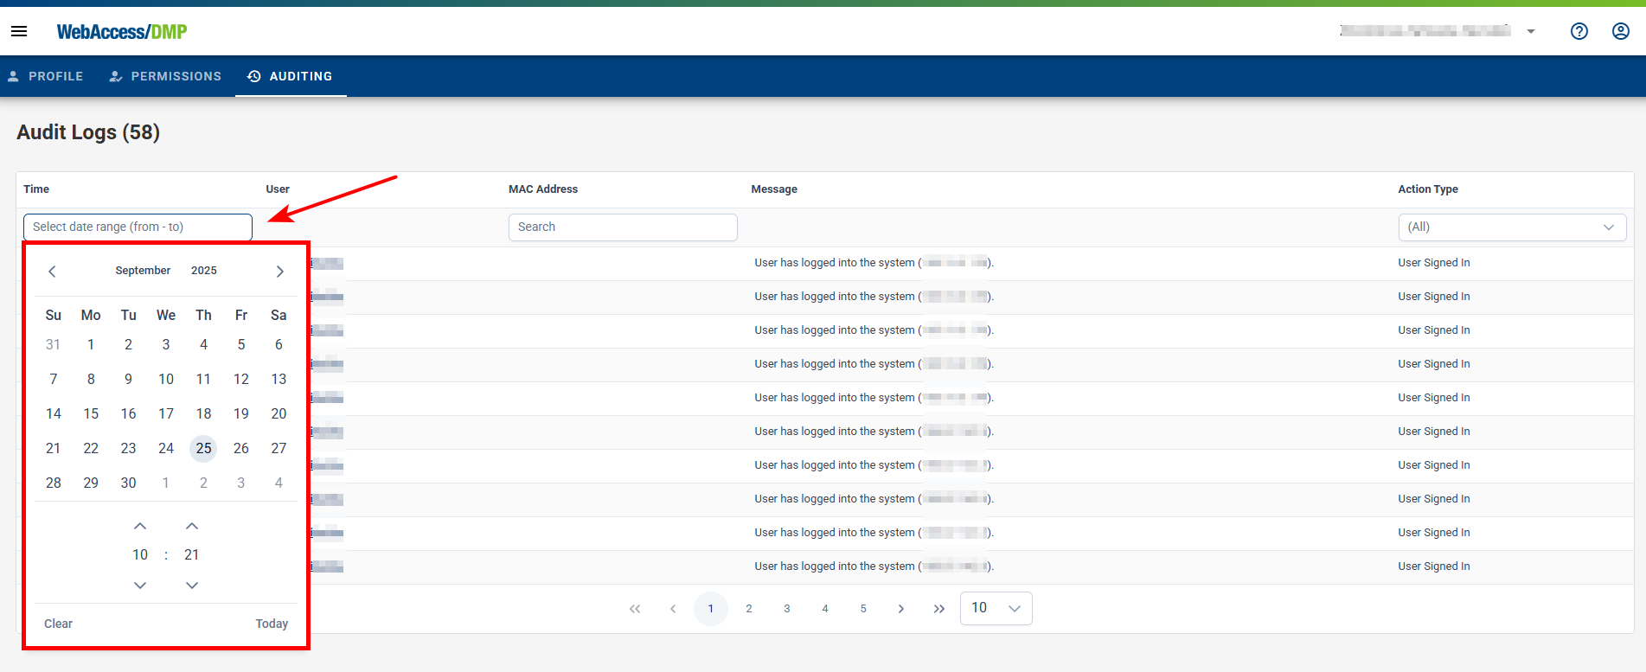Click the MAC Address search field
This screenshot has width=1646, height=672.
click(622, 227)
